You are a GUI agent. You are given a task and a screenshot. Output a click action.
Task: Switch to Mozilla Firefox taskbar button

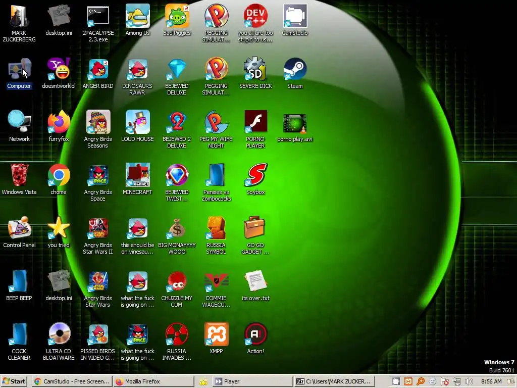click(154, 381)
